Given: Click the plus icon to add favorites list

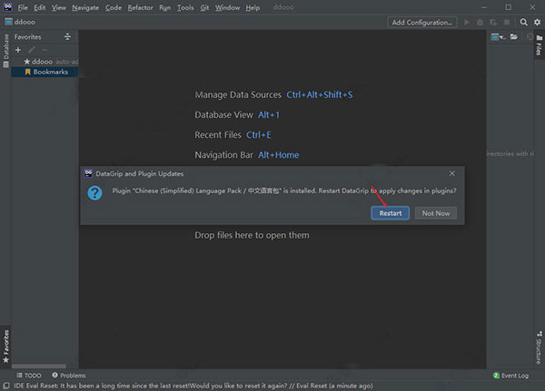Looking at the screenshot, I should point(18,50).
